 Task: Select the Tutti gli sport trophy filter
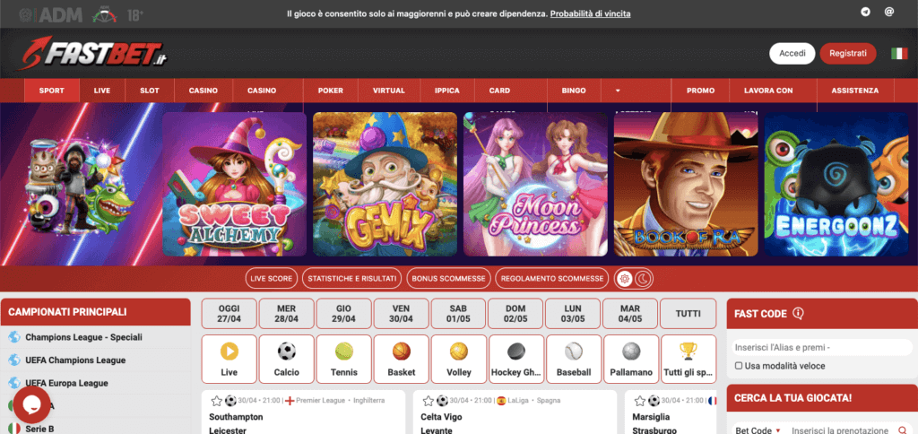click(x=688, y=359)
